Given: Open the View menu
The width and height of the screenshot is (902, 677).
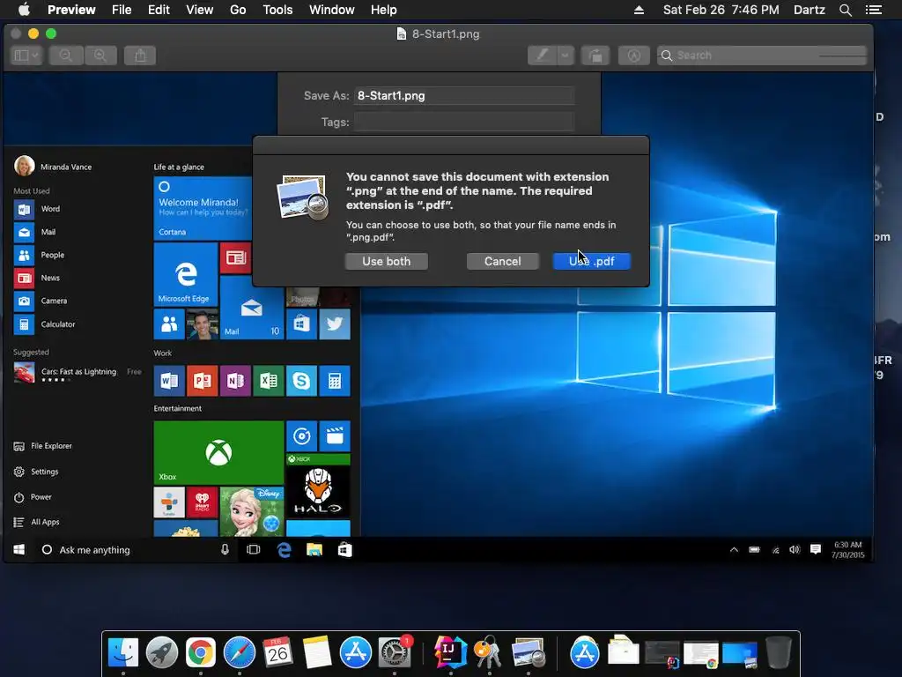Looking at the screenshot, I should (x=200, y=10).
